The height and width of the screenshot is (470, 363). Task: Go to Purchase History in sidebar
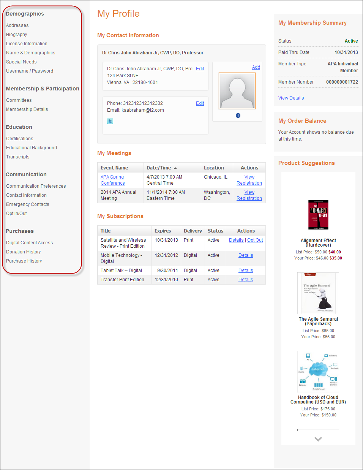tap(24, 261)
